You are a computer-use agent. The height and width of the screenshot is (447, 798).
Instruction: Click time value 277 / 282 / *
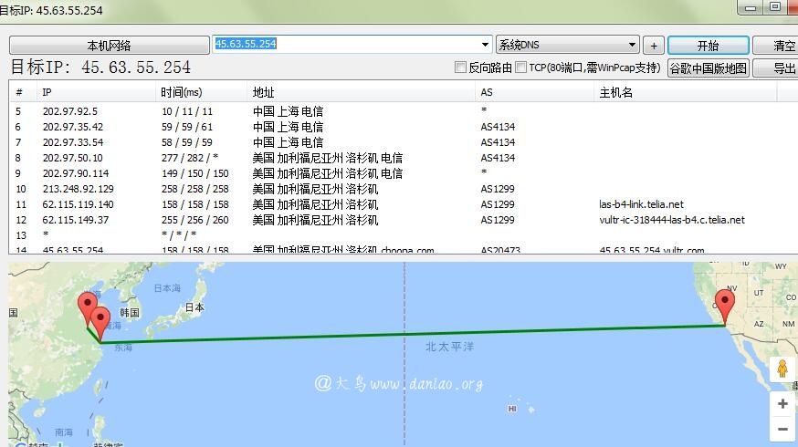tap(190, 158)
